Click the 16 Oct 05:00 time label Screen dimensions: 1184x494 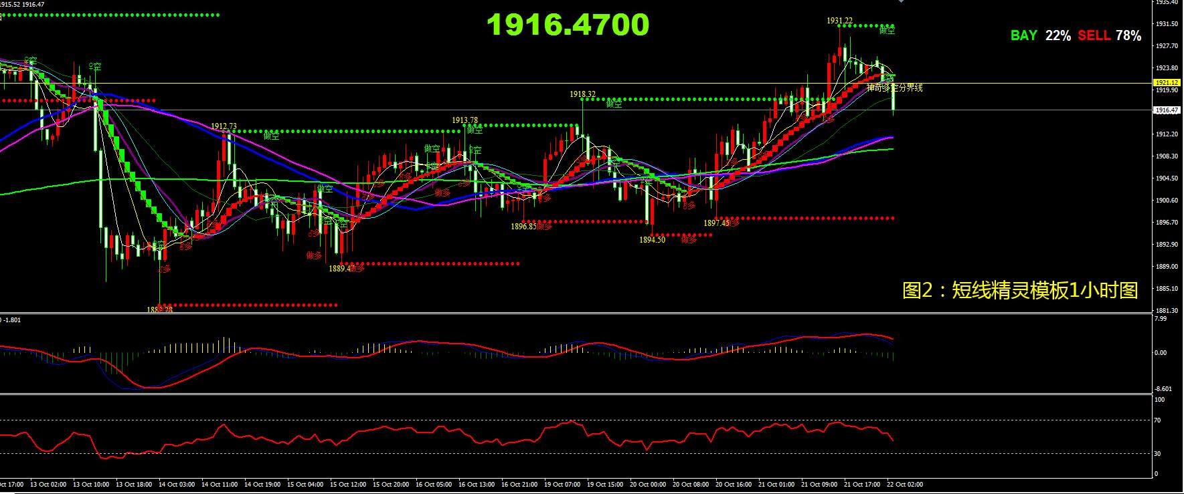[x=434, y=485]
